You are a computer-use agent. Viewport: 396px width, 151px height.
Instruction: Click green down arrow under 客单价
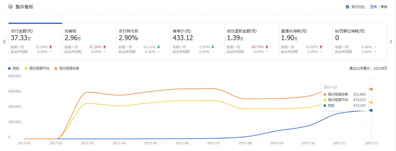tap(213, 47)
